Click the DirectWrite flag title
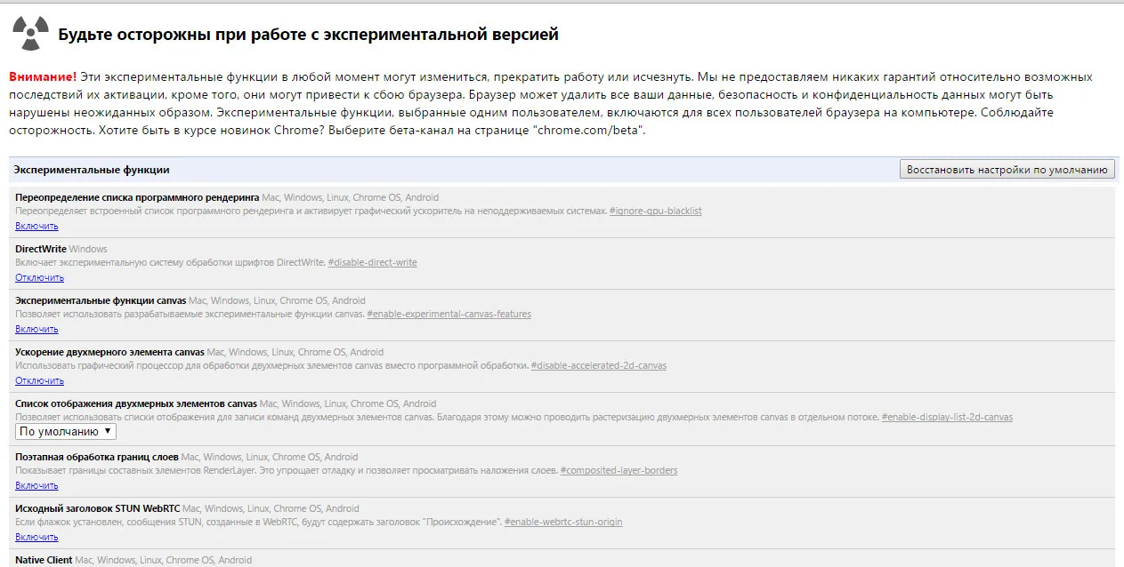Image resolution: width=1124 pixels, height=567 pixels. point(41,249)
